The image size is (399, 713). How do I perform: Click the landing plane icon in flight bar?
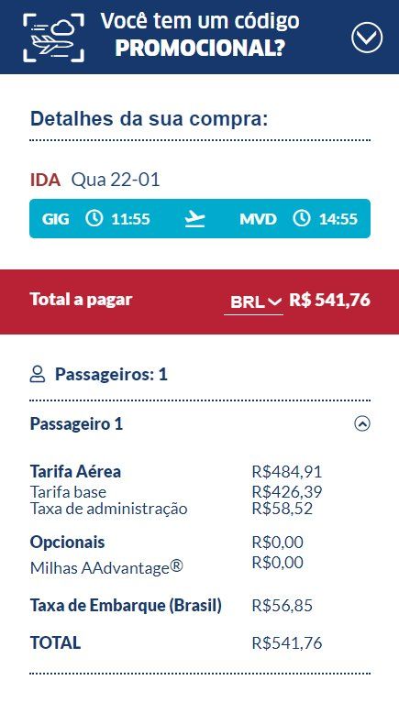(194, 219)
